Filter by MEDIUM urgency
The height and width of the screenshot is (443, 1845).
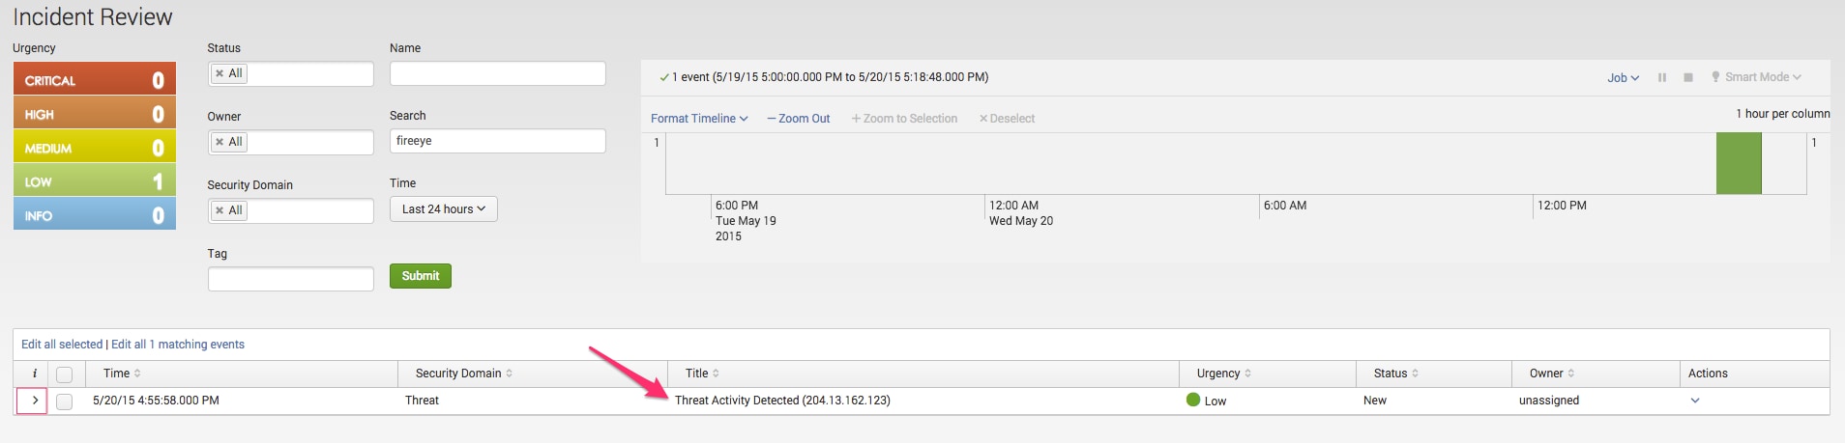coord(95,147)
